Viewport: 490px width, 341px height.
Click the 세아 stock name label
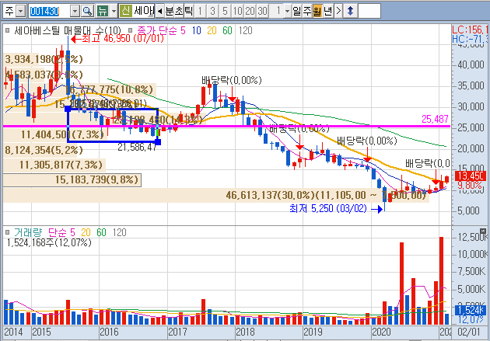click(x=144, y=11)
